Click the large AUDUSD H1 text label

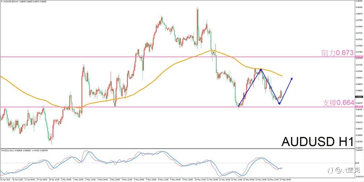(x=317, y=141)
